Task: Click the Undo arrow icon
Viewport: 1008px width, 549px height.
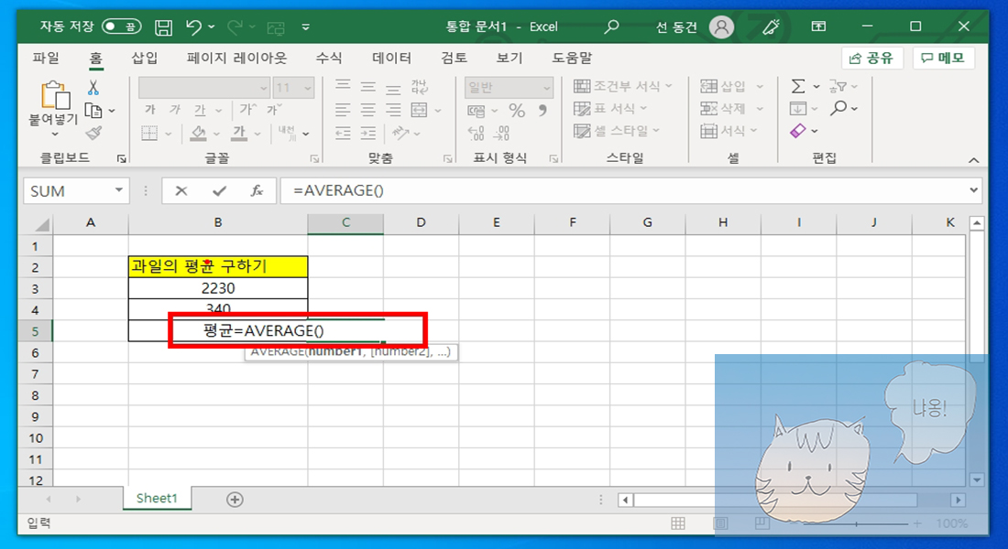Action: click(193, 27)
